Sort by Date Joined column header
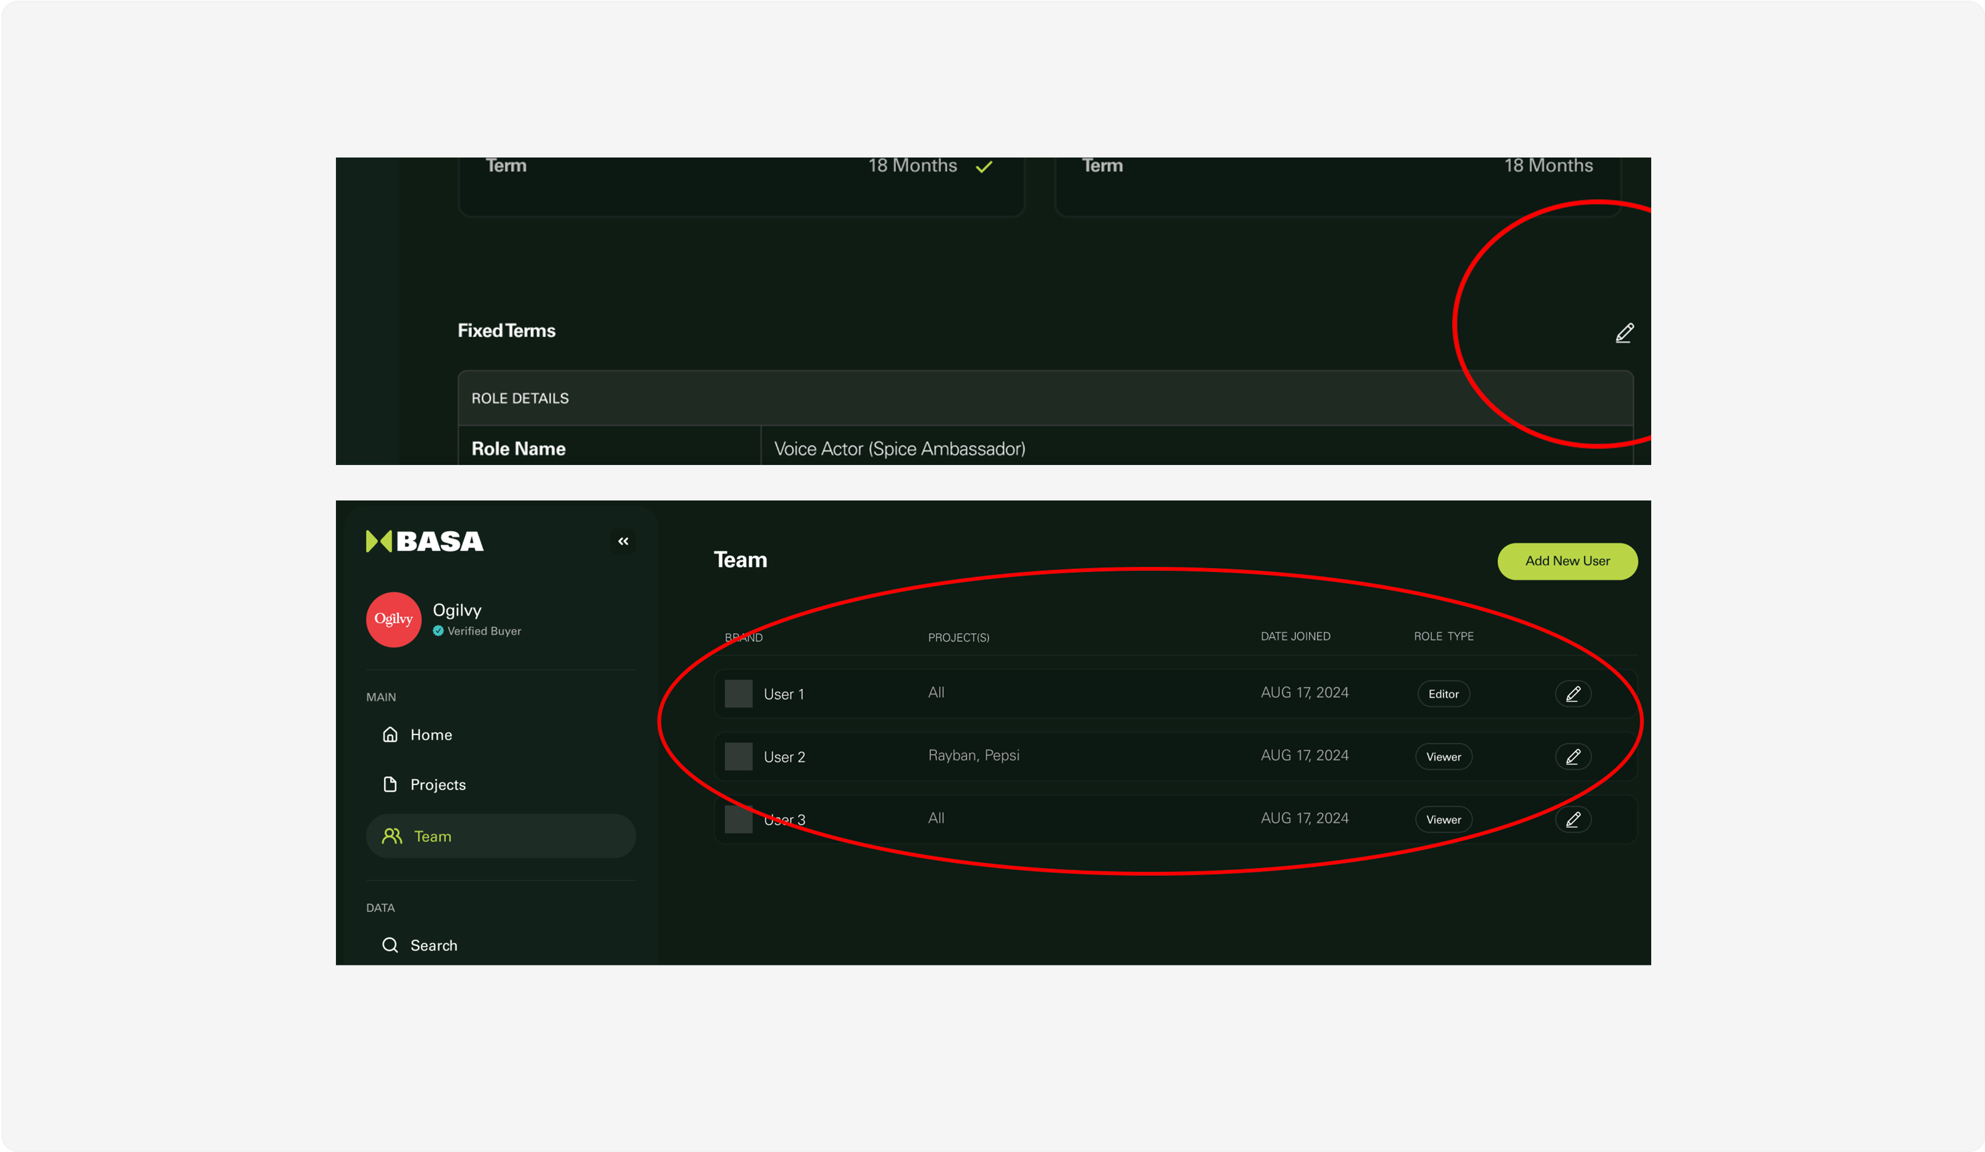Image resolution: width=1985 pixels, height=1152 pixels. [1295, 636]
